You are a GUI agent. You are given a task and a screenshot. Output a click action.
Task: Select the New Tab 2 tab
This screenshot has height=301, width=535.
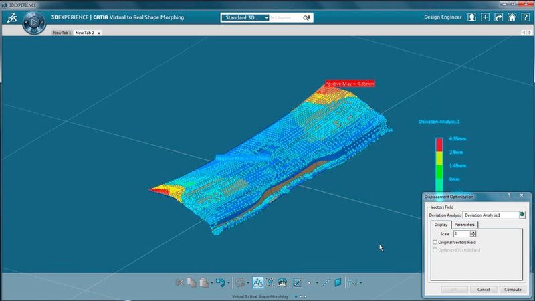85,33
